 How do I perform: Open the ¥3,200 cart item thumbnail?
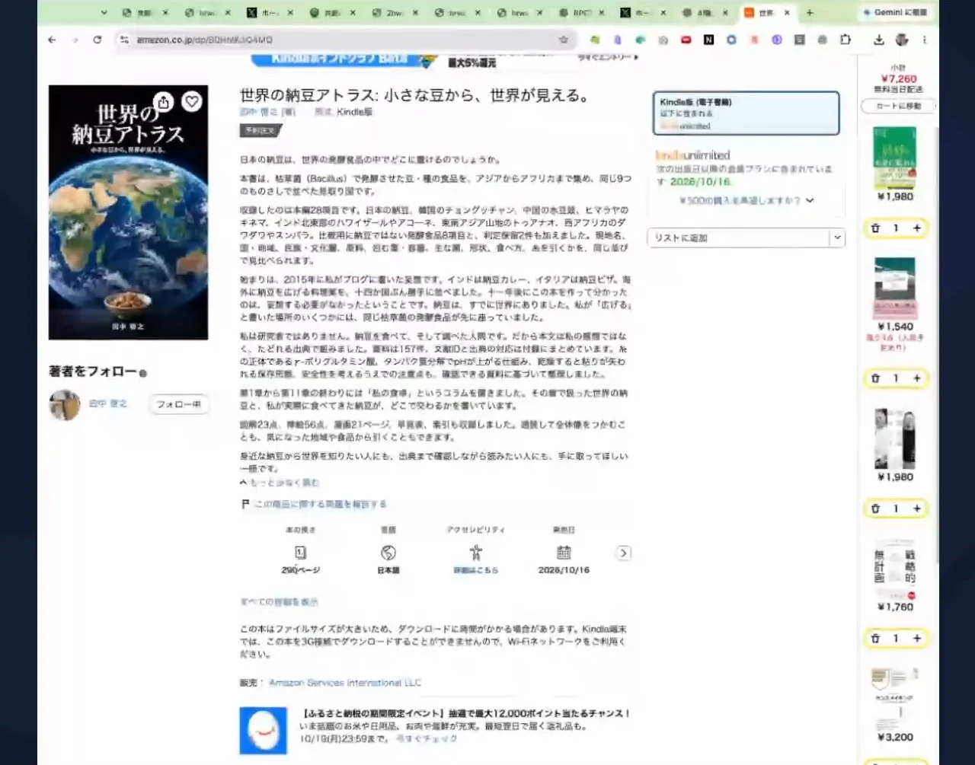coord(895,698)
